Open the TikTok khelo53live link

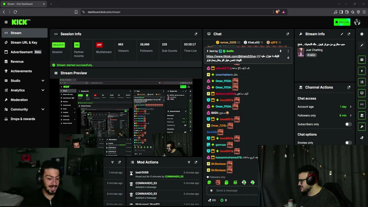231,56
